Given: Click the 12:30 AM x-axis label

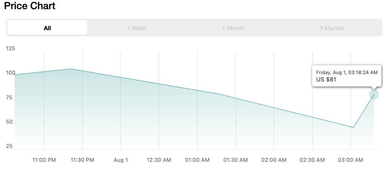Looking at the screenshot, I should click(159, 160).
